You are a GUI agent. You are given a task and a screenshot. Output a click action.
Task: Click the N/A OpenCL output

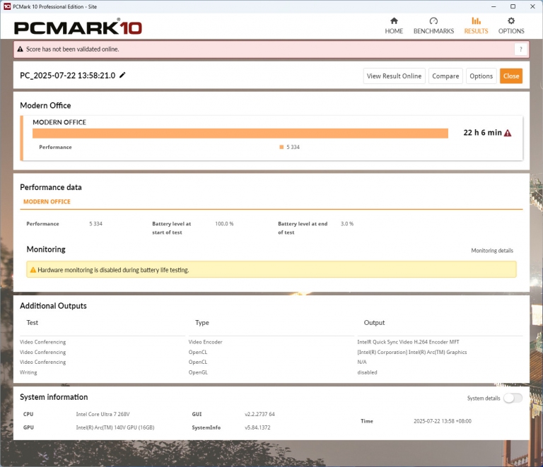pos(361,362)
